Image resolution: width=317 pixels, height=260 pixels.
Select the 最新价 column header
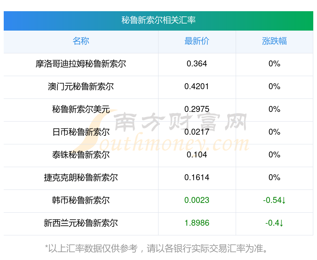tap(197, 41)
